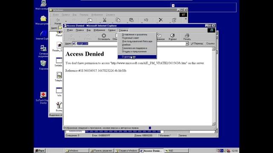Open the Start (Пуск) button

pyautogui.click(x=40, y=150)
